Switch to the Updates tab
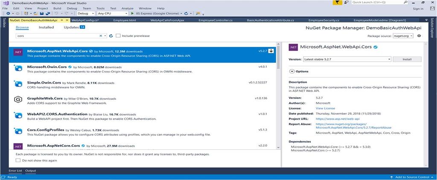Screen dimensions: 437x180 coord(74,27)
